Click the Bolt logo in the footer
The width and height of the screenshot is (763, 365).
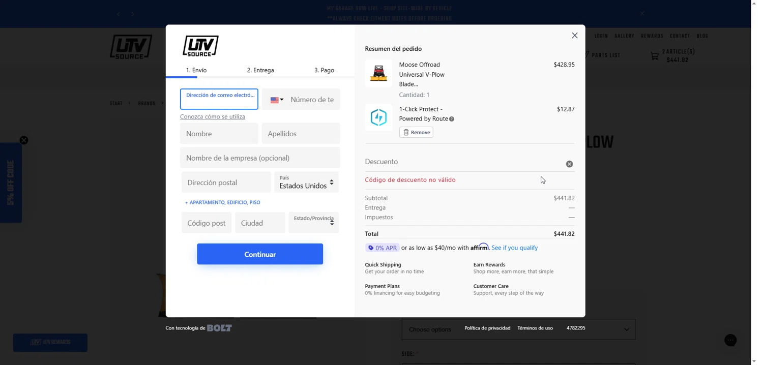click(219, 328)
